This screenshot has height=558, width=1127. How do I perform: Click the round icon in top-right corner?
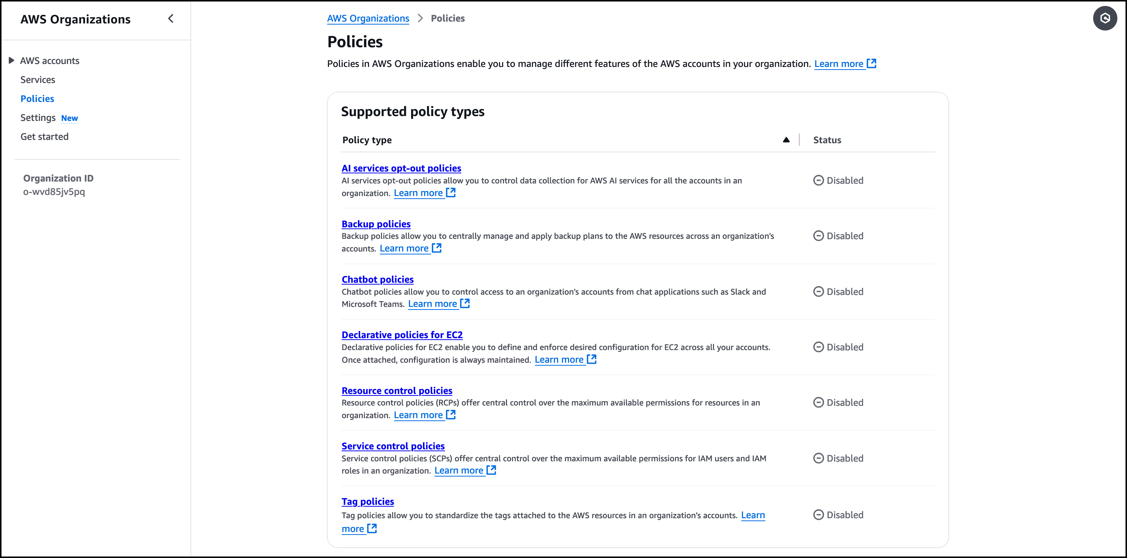pos(1105,18)
